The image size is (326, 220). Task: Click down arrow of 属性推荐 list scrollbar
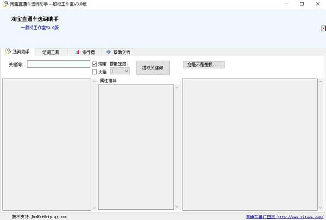point(177,207)
